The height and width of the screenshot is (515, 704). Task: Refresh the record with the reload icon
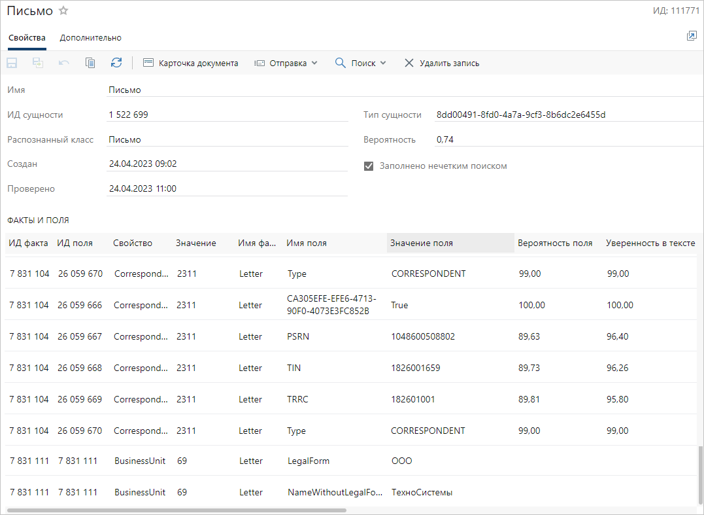tap(116, 63)
